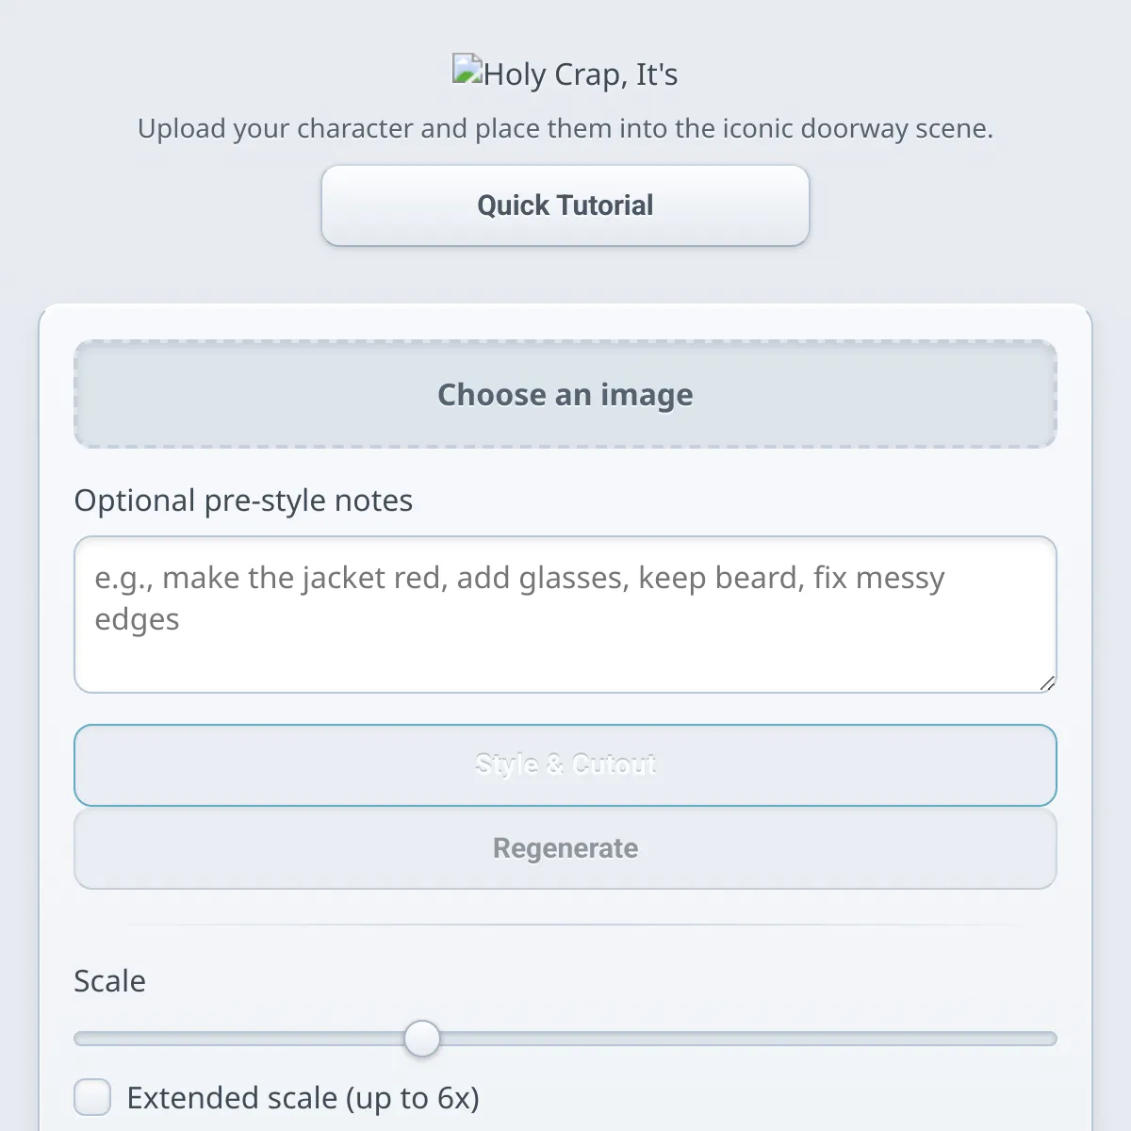The width and height of the screenshot is (1131, 1131).
Task: Click the broken logo image icon
Action: (x=467, y=71)
